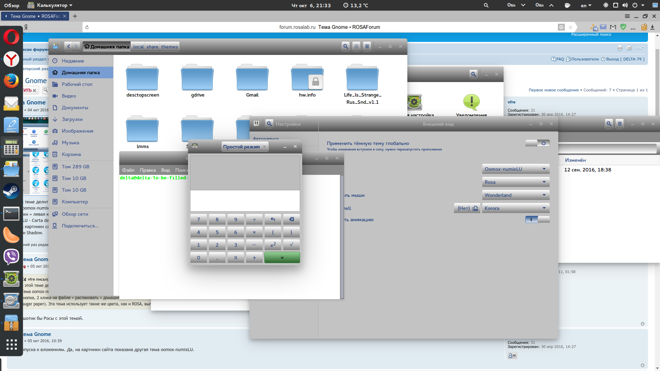660x371 pixels.
Task: Open the Korora shell theme dropdown
Action: [515, 208]
